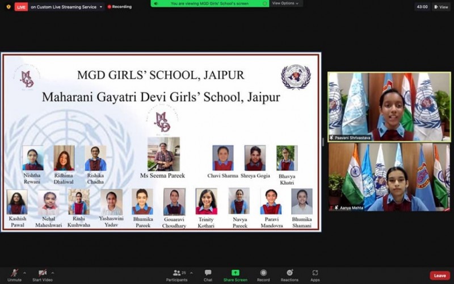Open the Participants panel
The image size is (454, 284).
point(176,275)
